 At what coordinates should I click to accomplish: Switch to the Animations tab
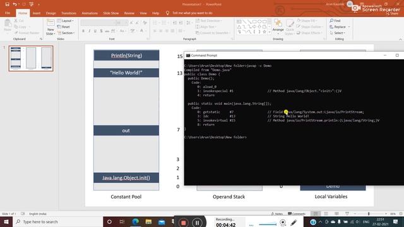(x=90, y=13)
